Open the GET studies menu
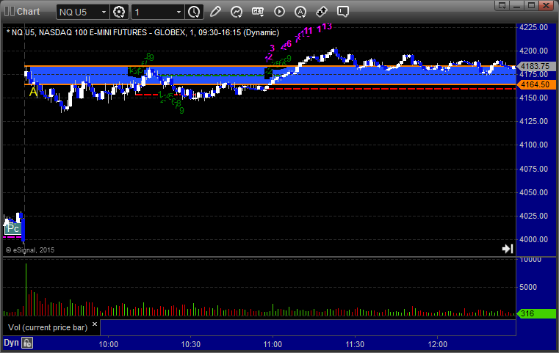The width and height of the screenshot is (559, 353). (258, 12)
